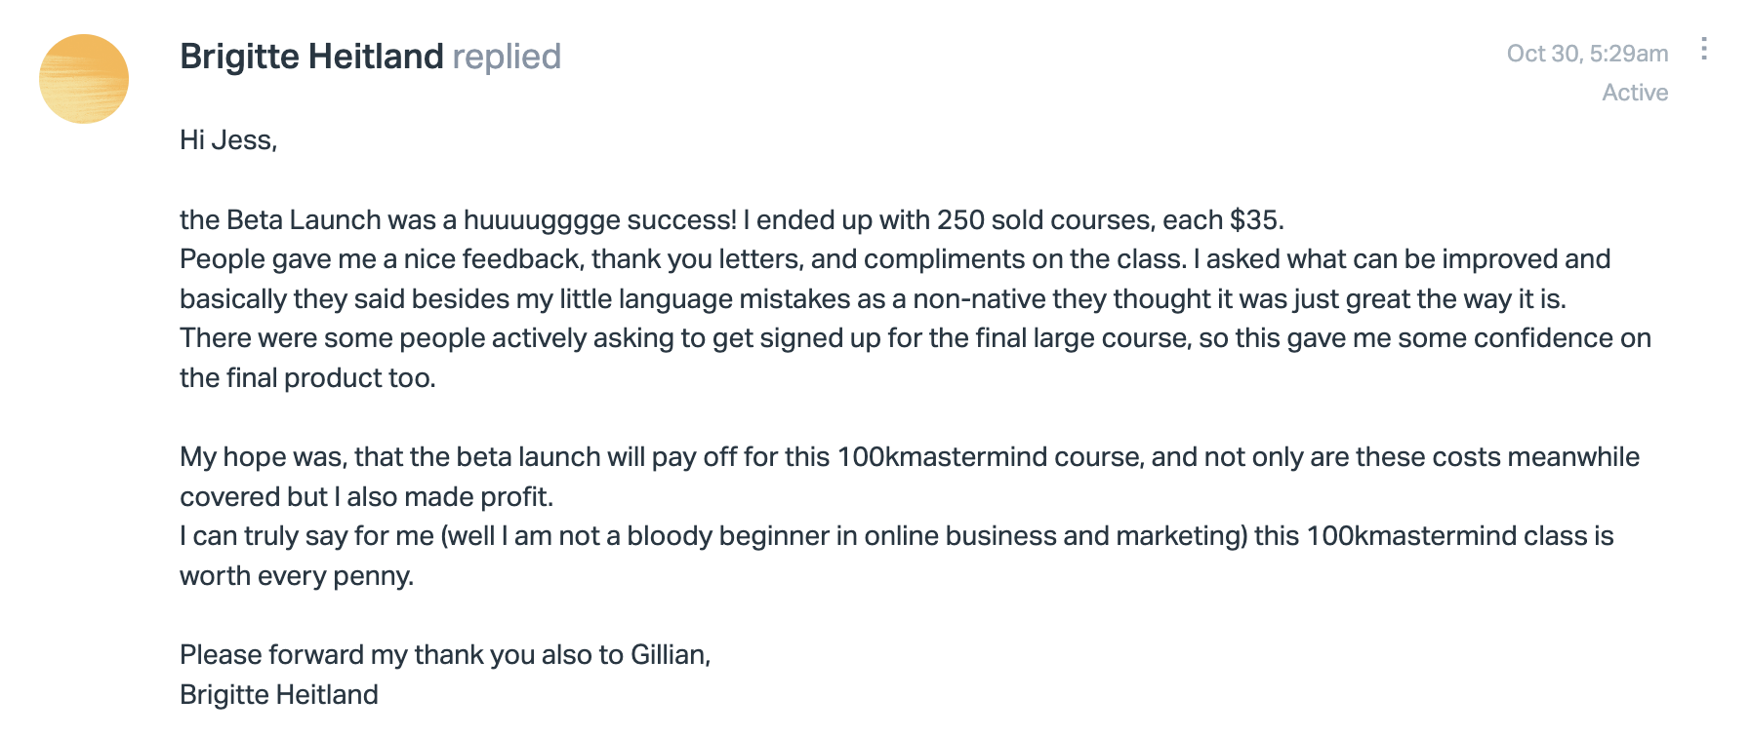Click the line 'covered but I also made profit.'
Viewport: 1751px width, 737px height.
[366, 497]
